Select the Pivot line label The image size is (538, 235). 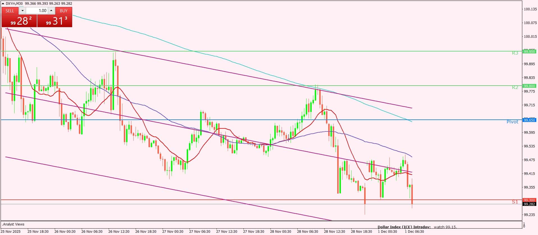[512, 122]
